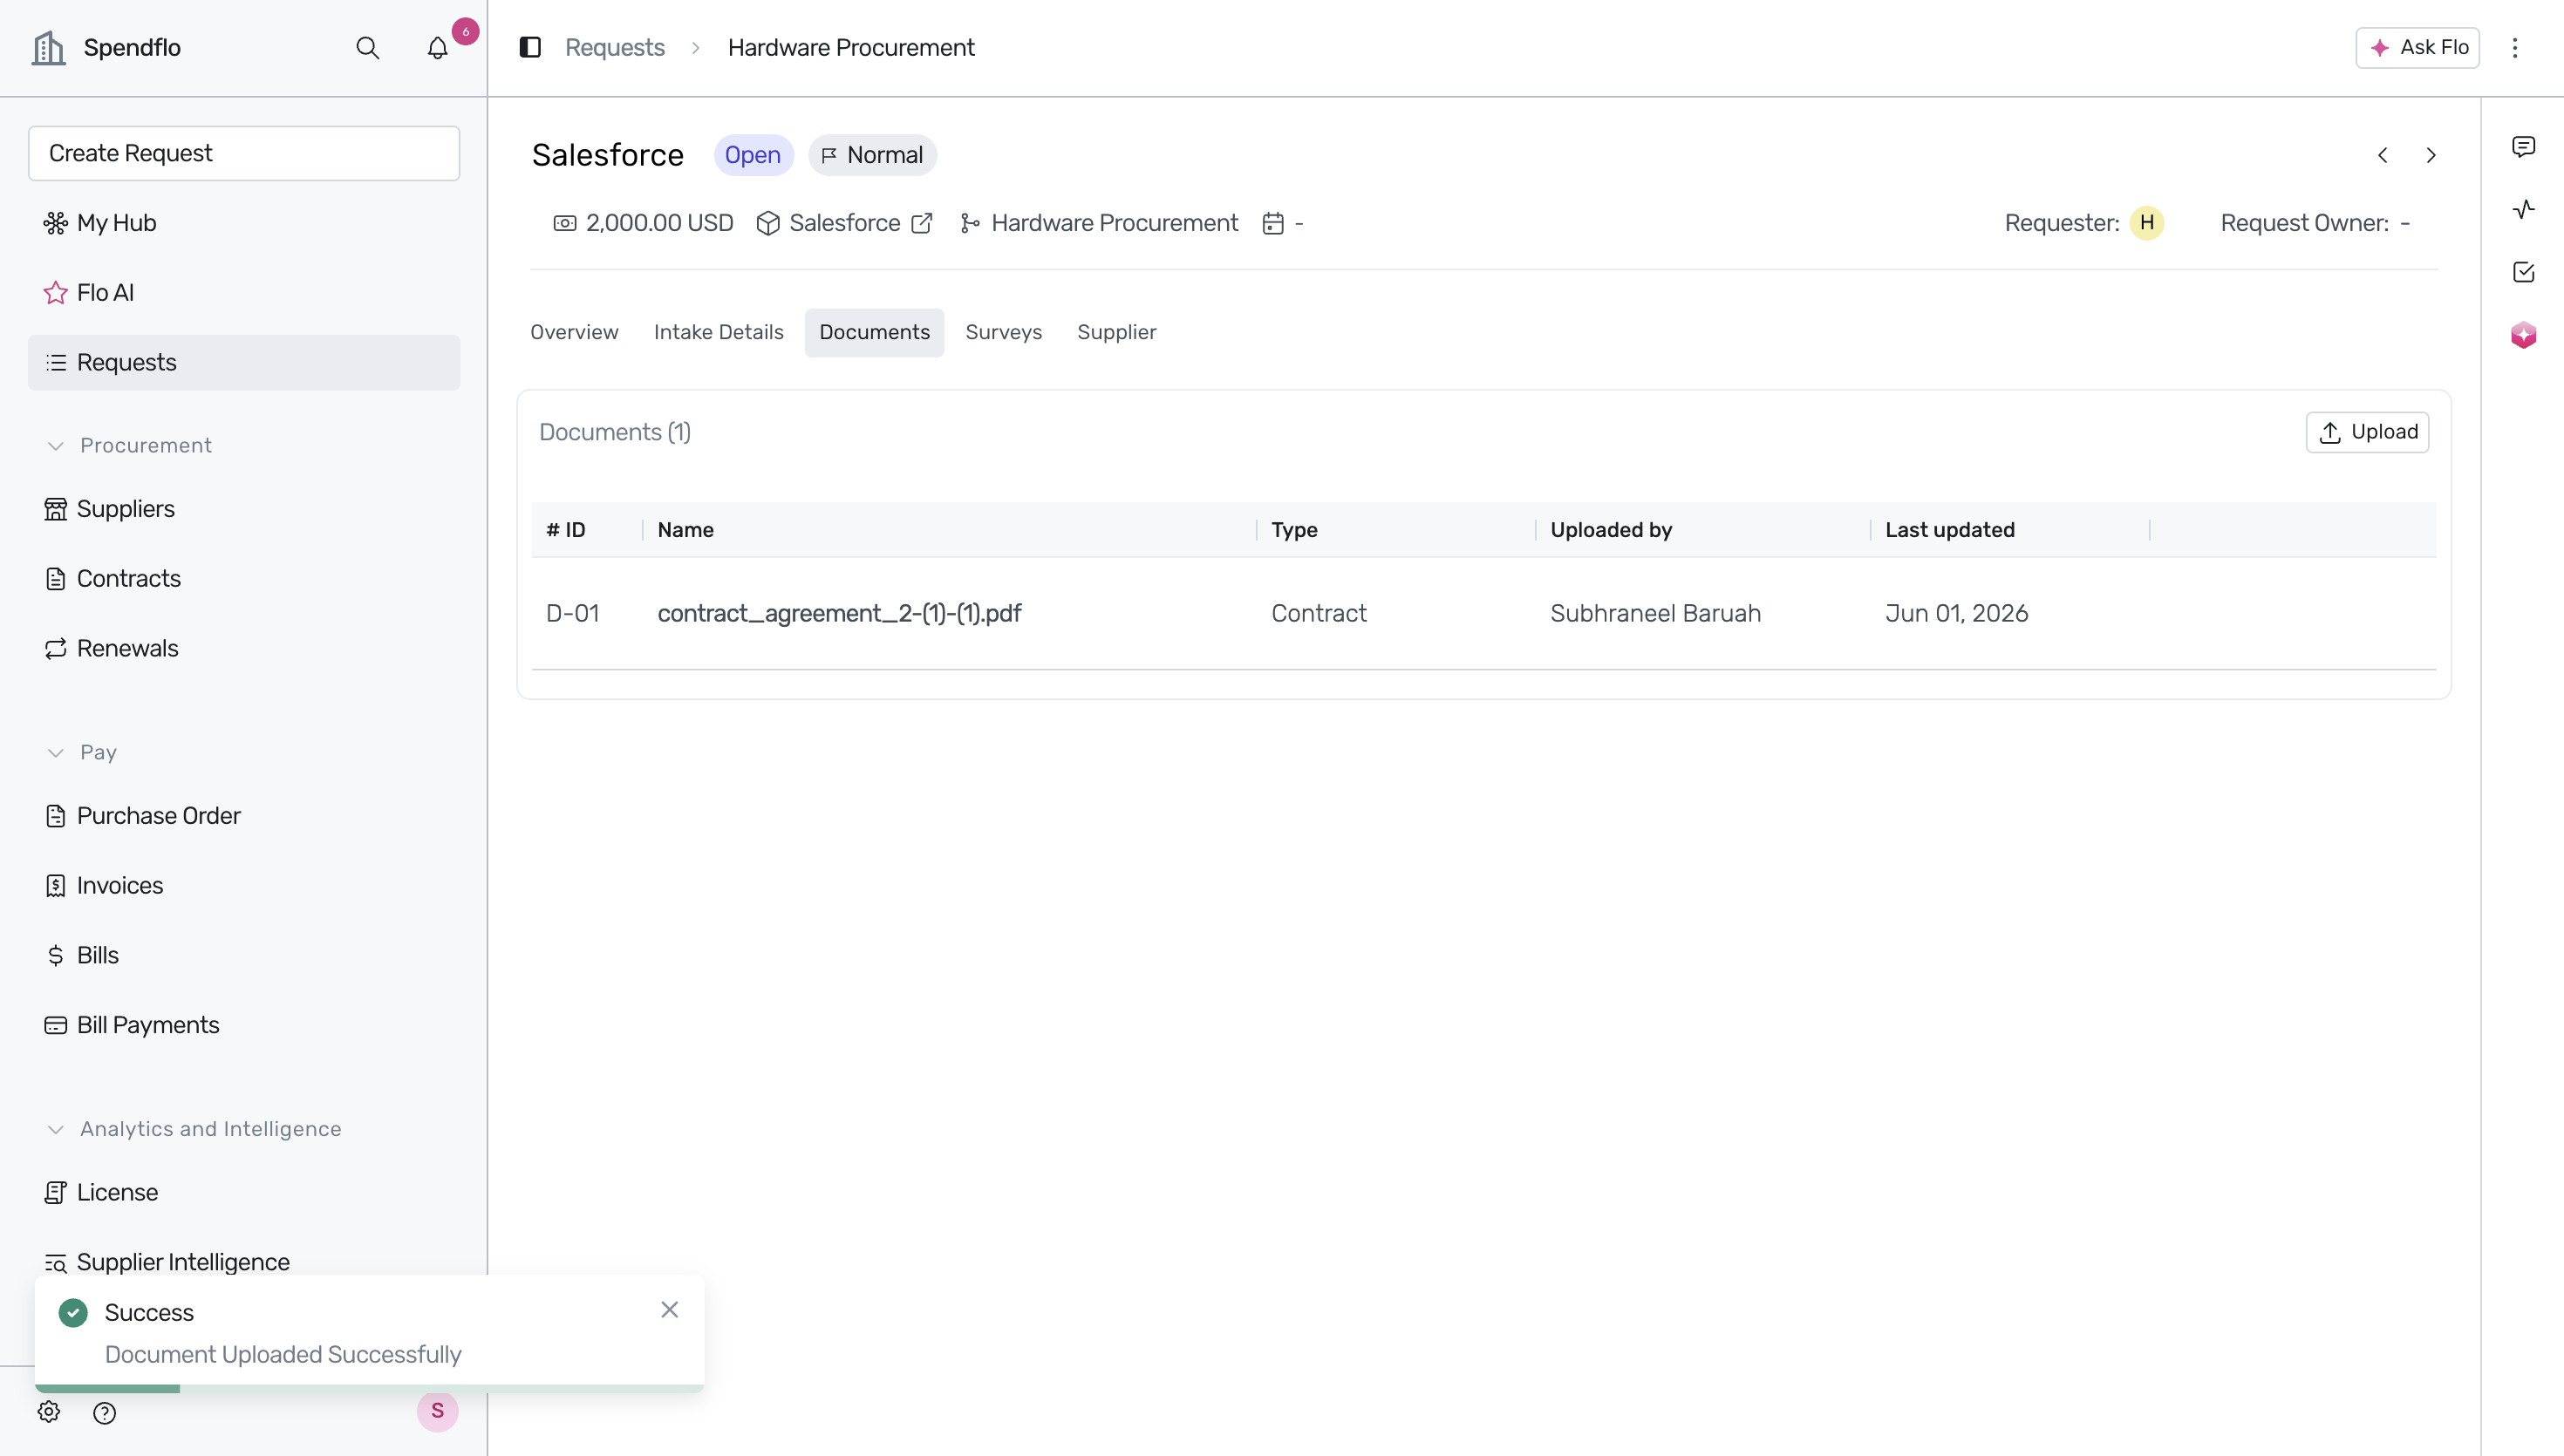Click the requester avatar H

point(2147,223)
